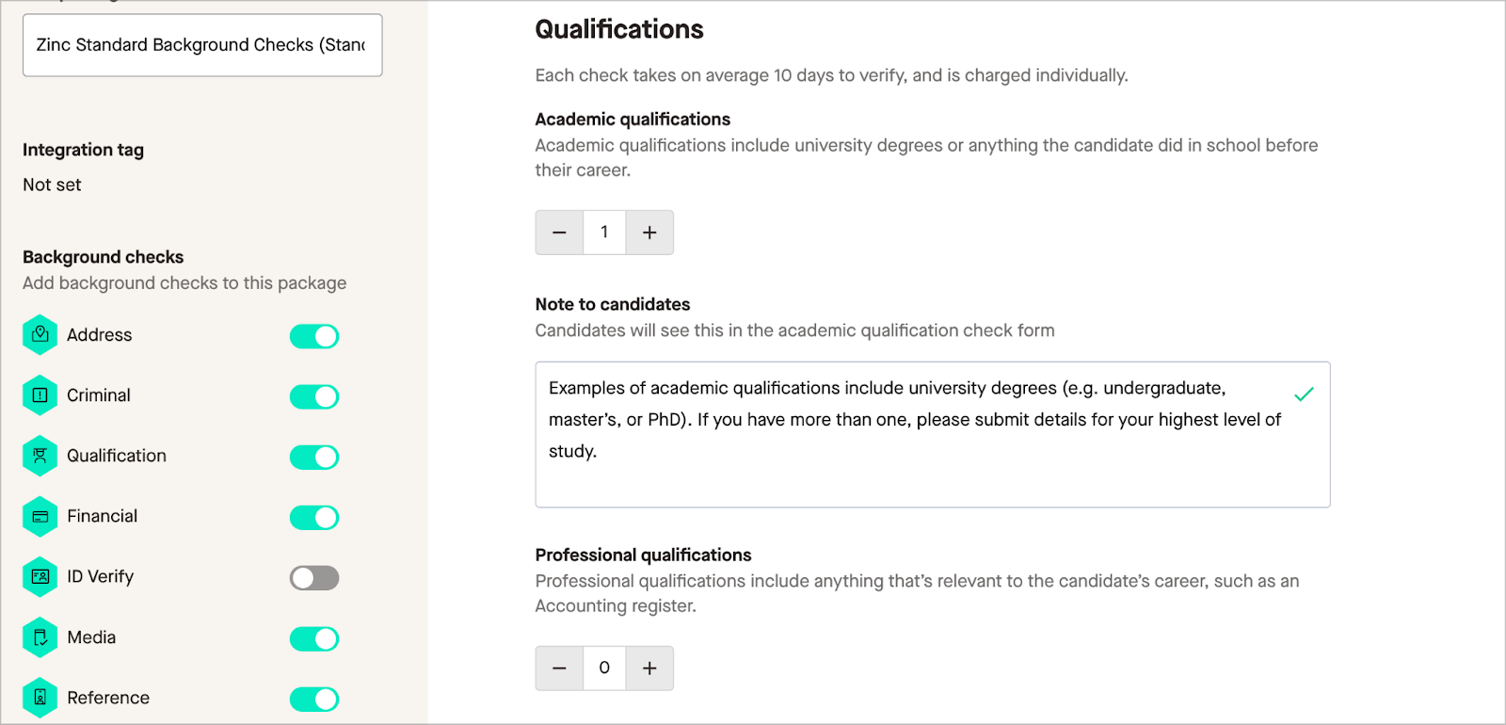1506x725 pixels.
Task: Open the package name field dropdown
Action: tap(201, 44)
